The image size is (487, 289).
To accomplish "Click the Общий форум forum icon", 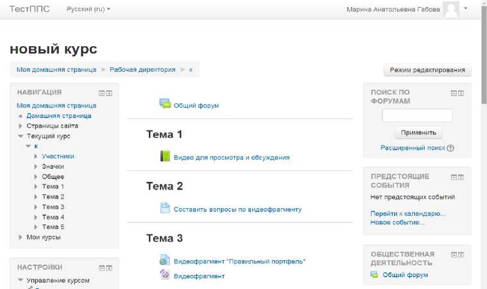I will pyautogui.click(x=165, y=104).
